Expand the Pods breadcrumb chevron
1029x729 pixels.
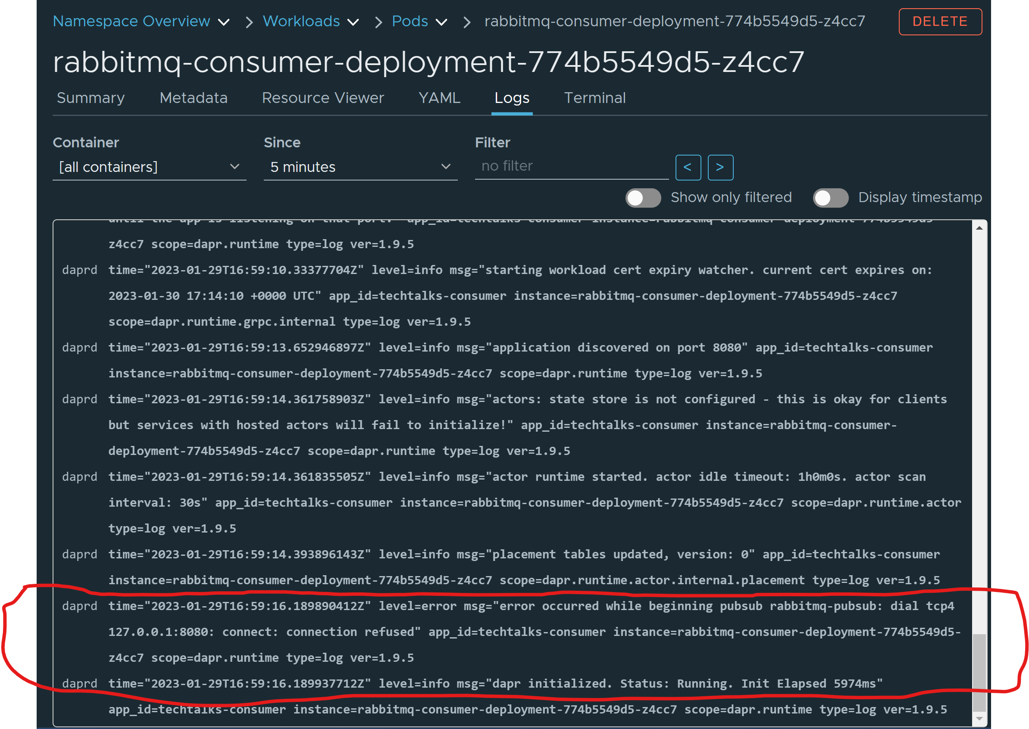(x=442, y=22)
